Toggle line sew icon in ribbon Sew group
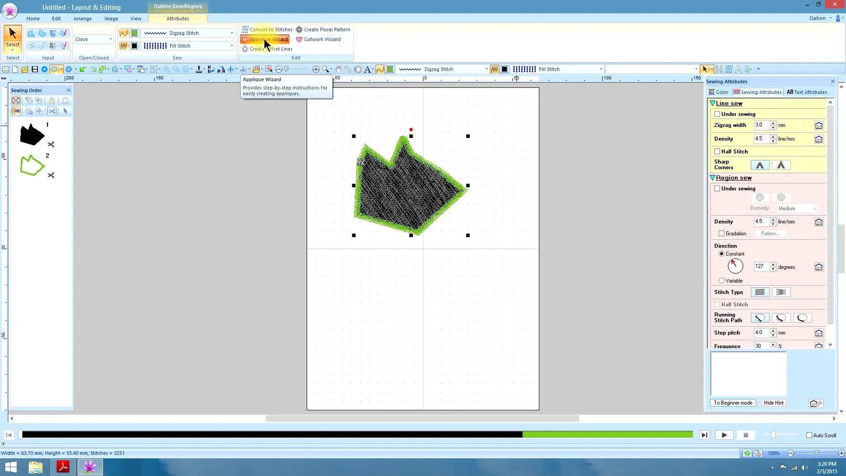 124,33
